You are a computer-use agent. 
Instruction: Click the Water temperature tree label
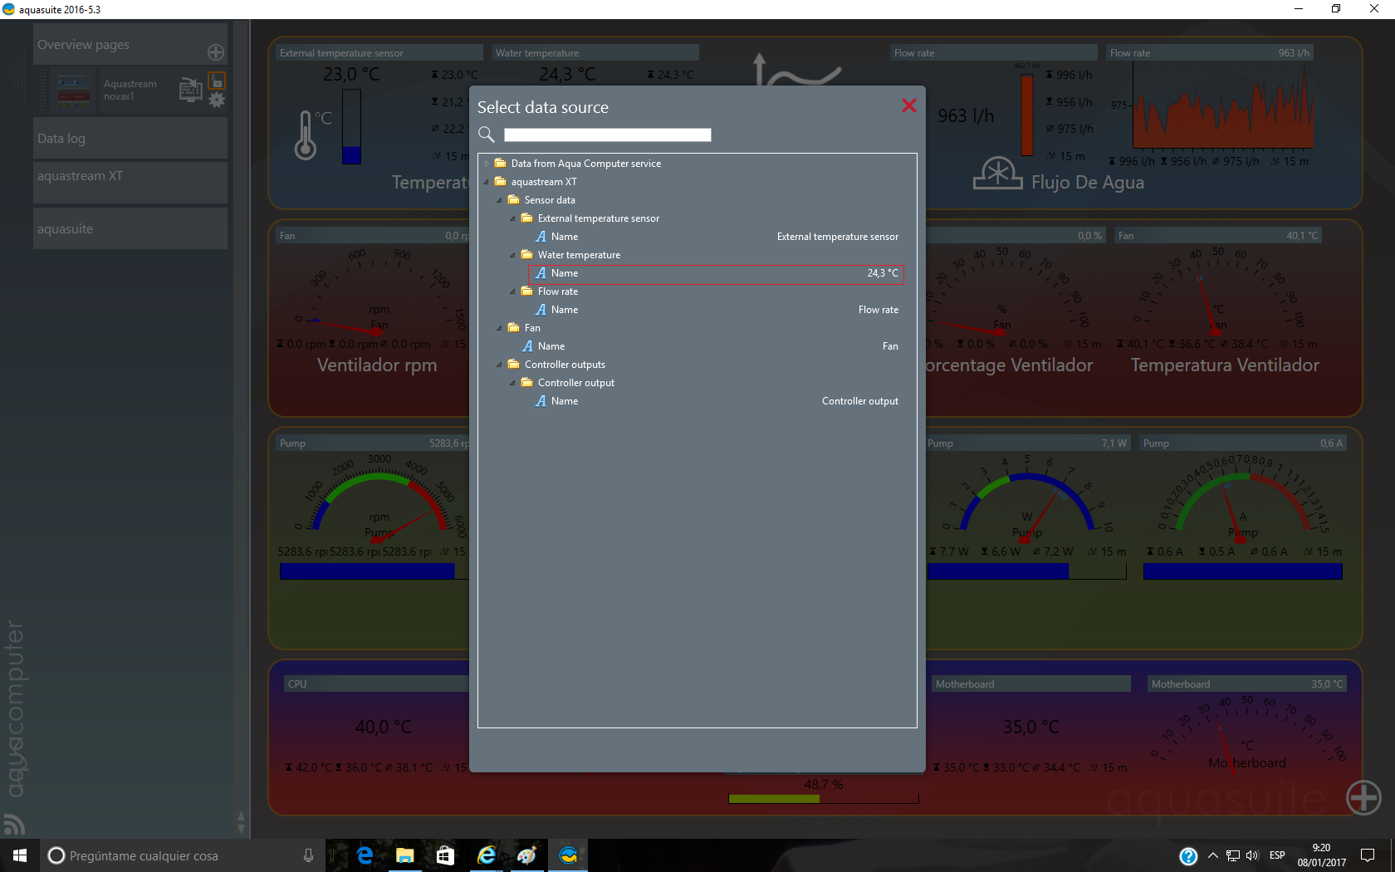click(579, 255)
